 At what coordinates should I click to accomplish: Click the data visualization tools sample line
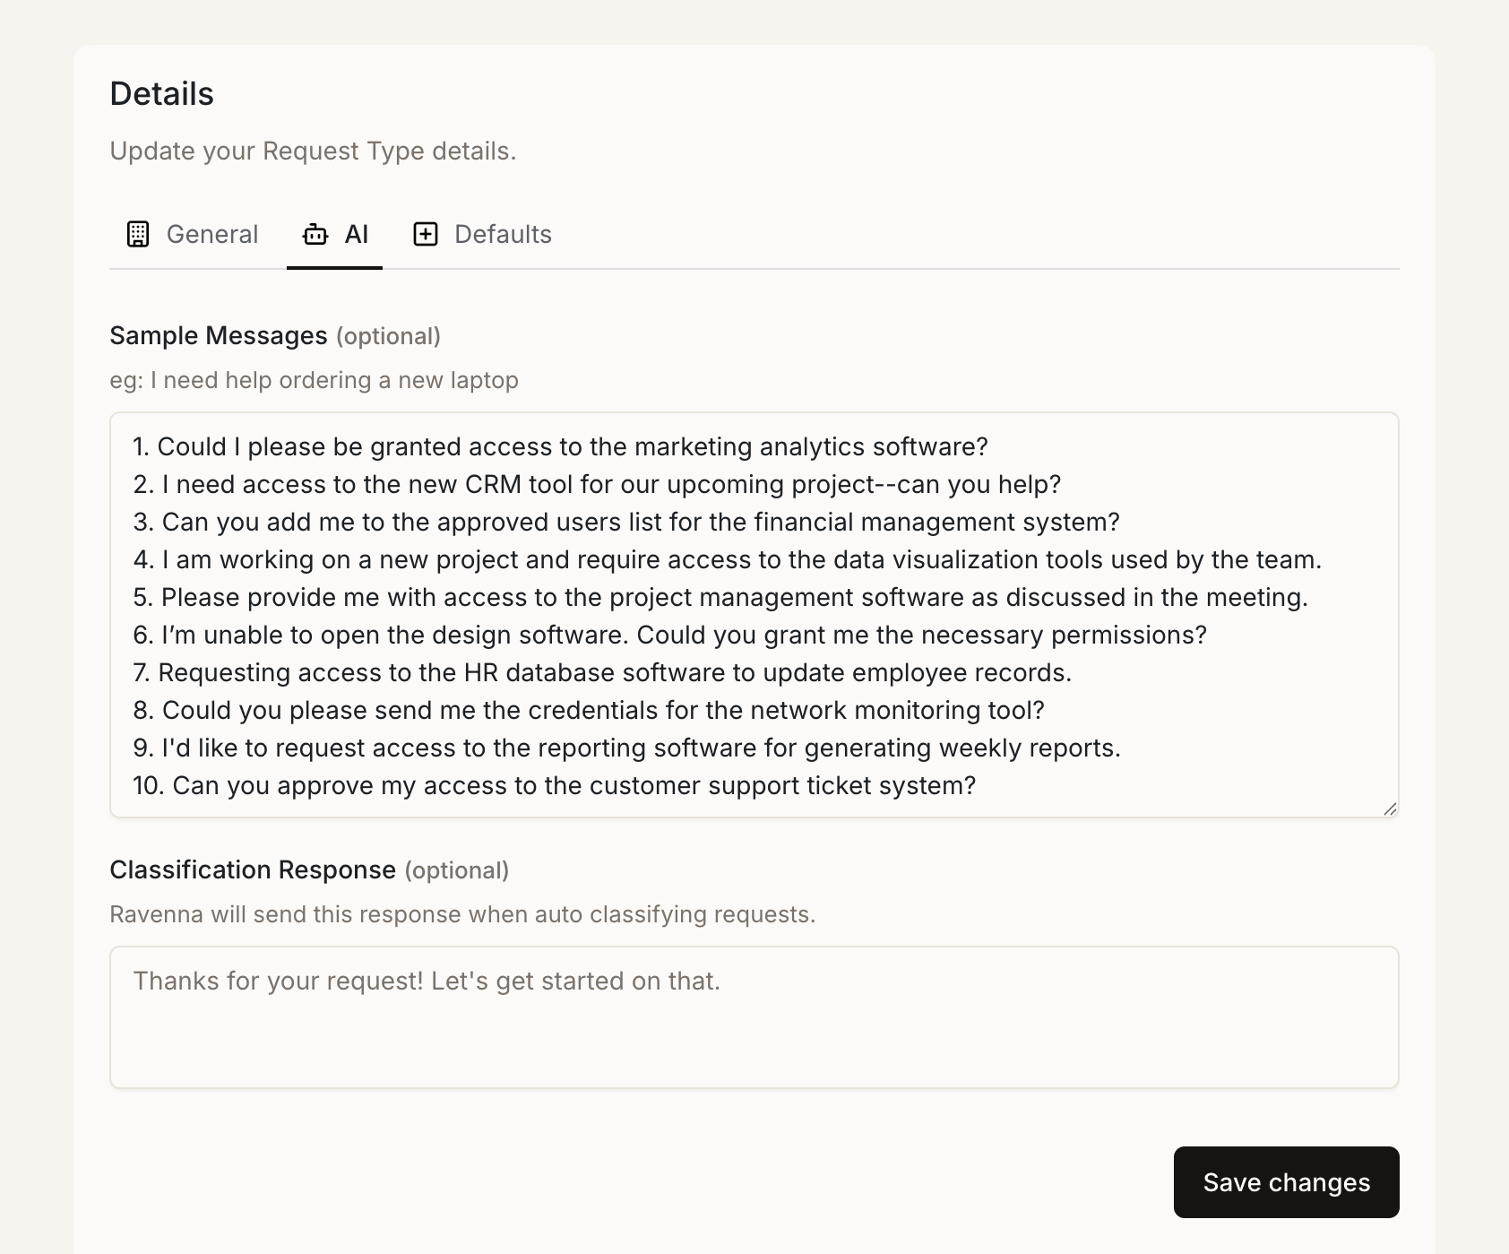point(727,559)
